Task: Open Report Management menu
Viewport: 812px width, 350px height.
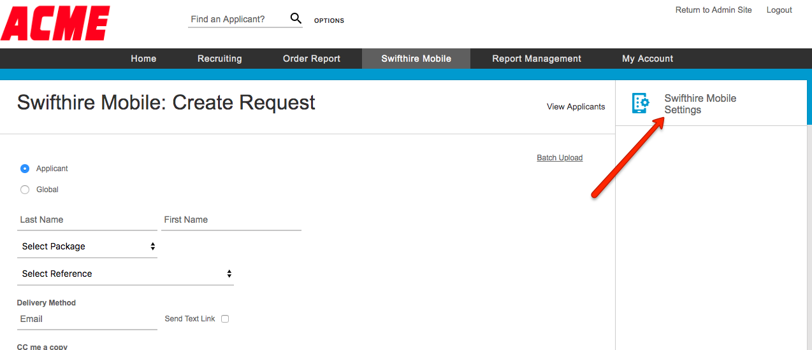Action: click(537, 59)
